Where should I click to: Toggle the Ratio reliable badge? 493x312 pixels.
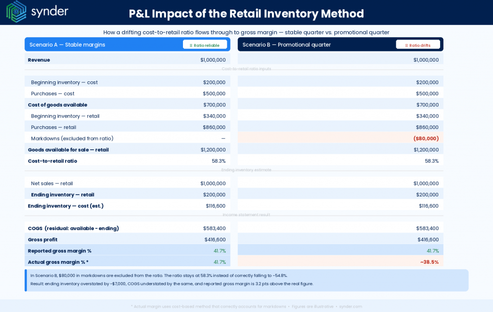tap(205, 44)
